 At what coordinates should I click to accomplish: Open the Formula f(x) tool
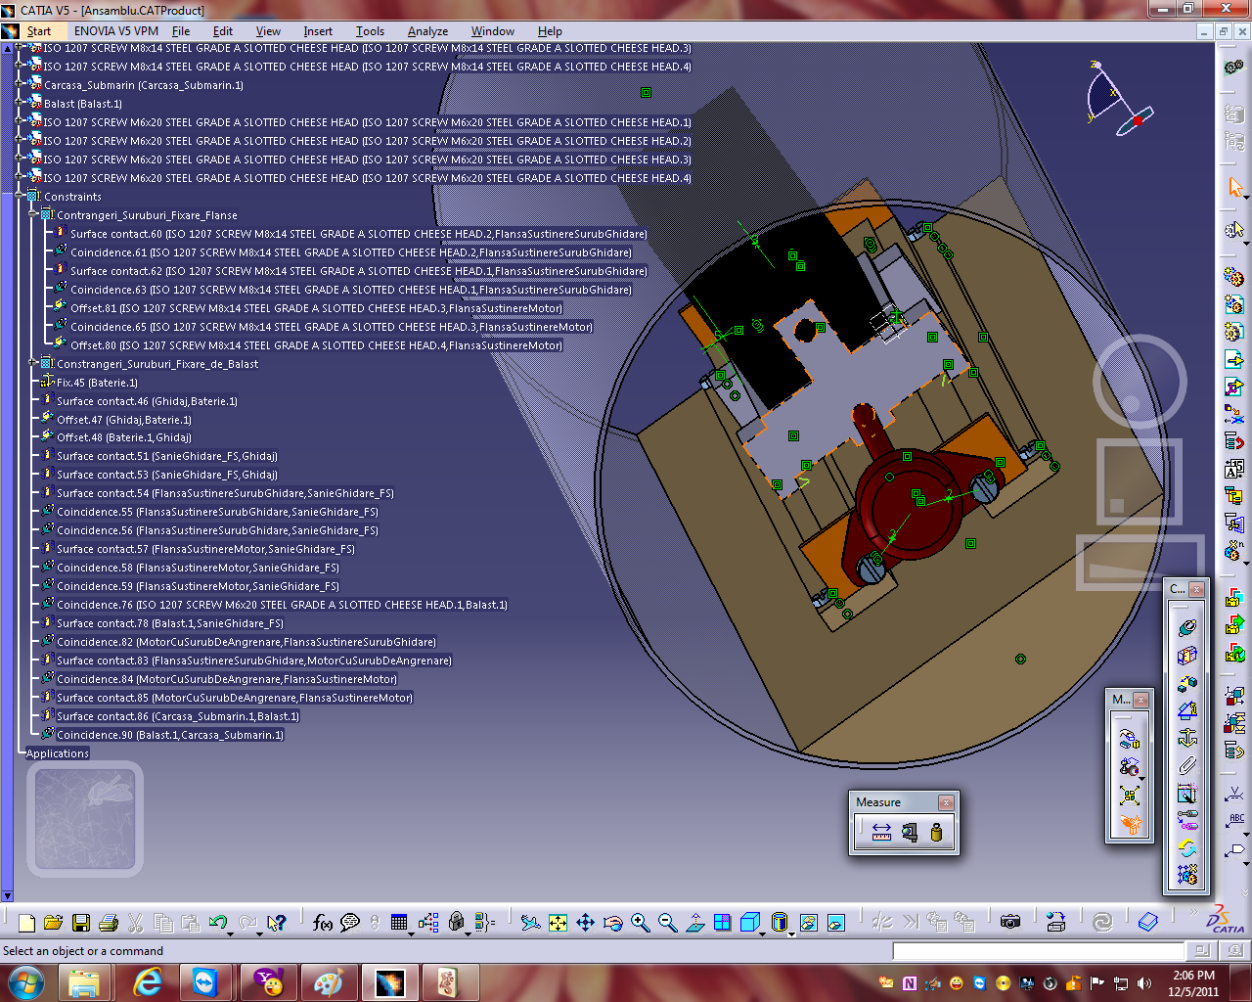pos(323,922)
